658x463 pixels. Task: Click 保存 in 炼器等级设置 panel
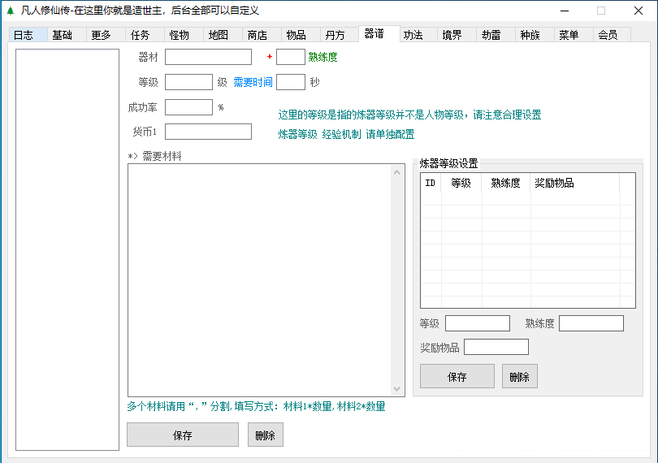pyautogui.click(x=457, y=377)
